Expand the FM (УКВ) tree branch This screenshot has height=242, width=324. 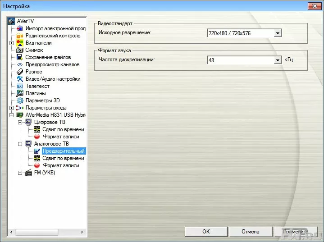pyautogui.click(x=20, y=173)
